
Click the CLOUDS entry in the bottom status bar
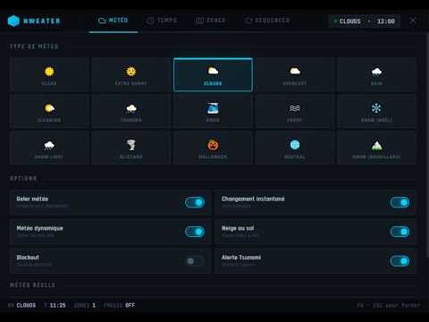pyautogui.click(x=22, y=305)
